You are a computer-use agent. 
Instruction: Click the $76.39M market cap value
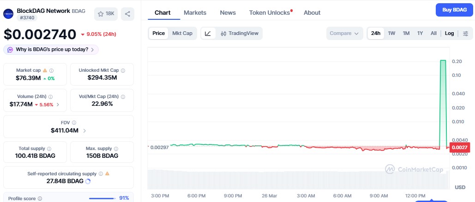coord(28,79)
